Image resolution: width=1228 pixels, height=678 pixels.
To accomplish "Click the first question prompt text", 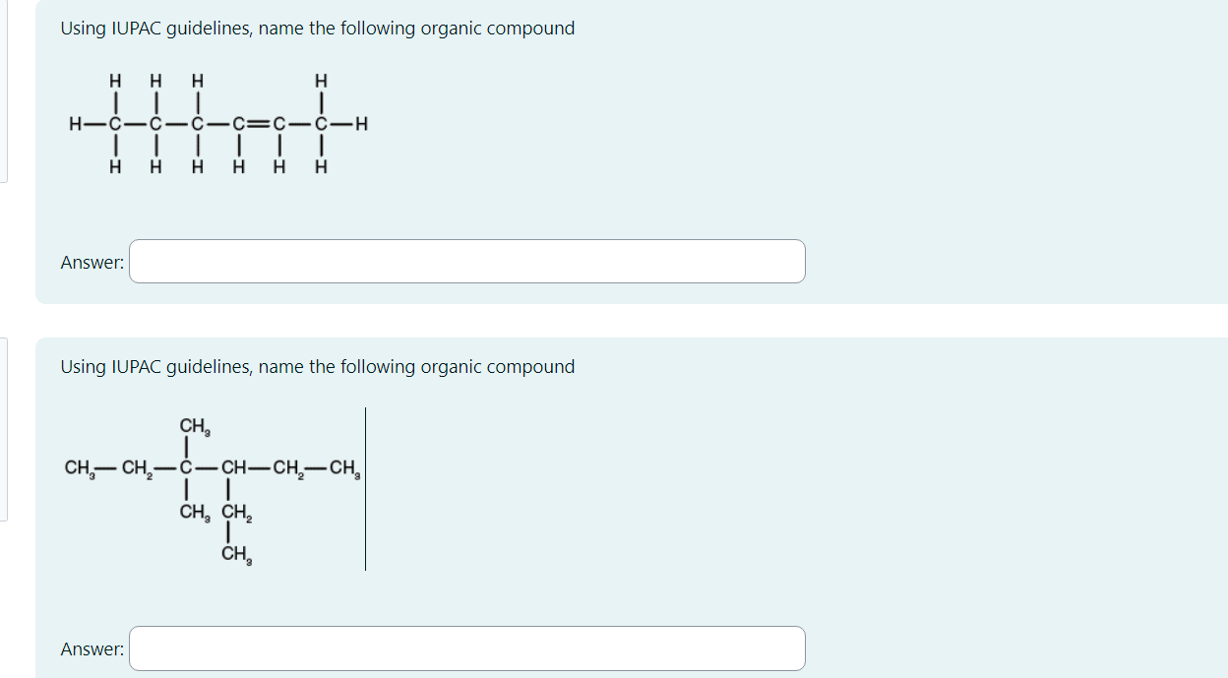I will 317,29.
